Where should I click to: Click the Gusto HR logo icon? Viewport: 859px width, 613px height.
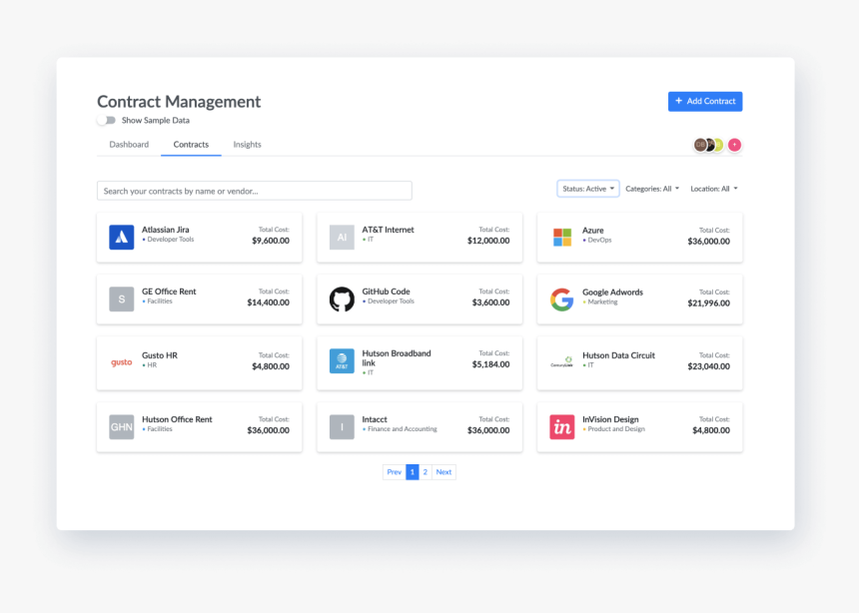pyautogui.click(x=121, y=362)
